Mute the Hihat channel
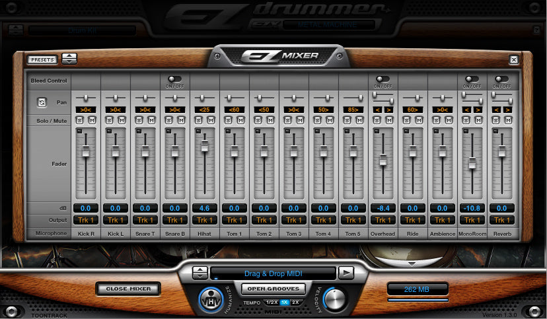Screen dimensions: 547x319 [x=211, y=120]
